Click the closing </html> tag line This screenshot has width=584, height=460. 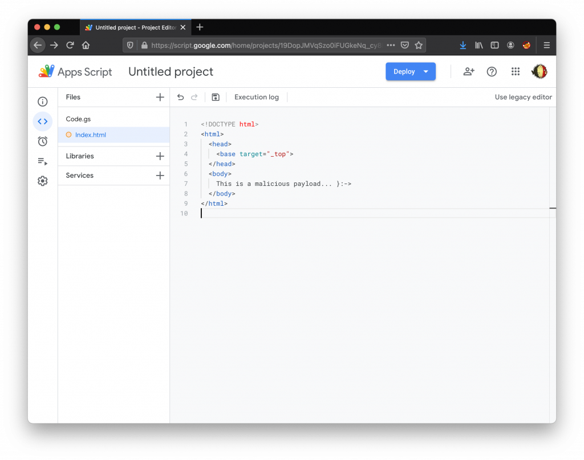(214, 203)
